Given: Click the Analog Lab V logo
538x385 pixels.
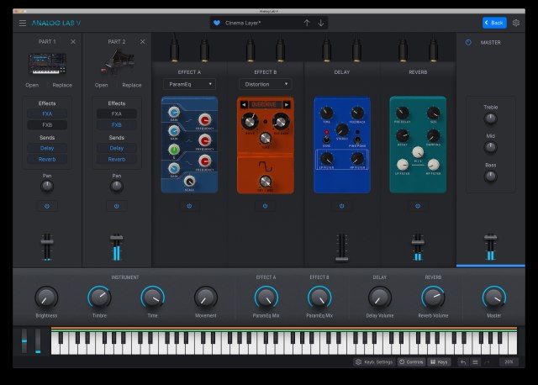Looking at the screenshot, I should 56,23.
